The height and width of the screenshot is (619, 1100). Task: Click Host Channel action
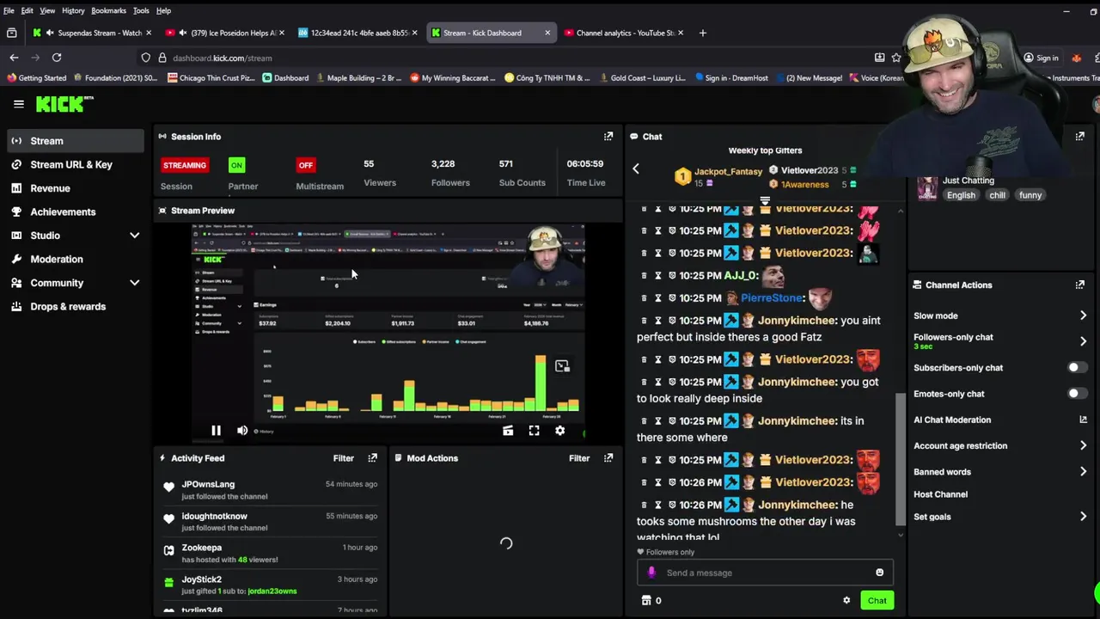point(940,494)
